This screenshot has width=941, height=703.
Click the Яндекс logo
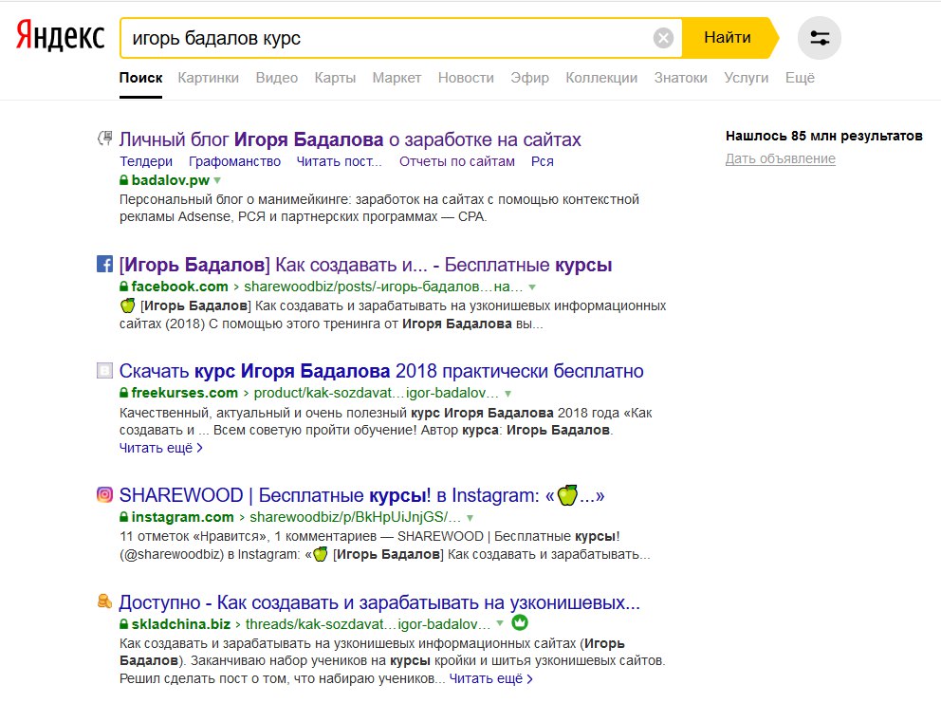60,35
